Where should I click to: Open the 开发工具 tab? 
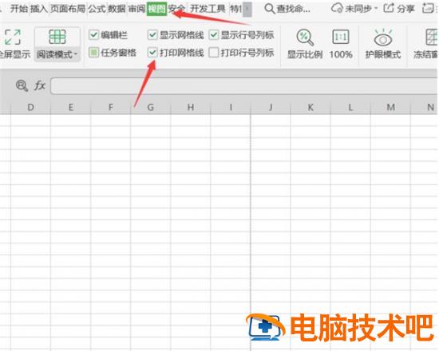(208, 9)
